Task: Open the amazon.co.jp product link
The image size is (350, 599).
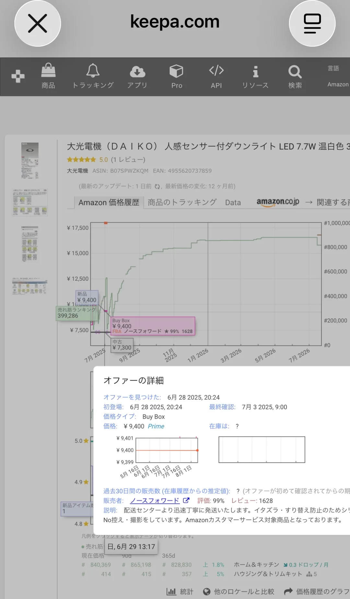Action: point(278,202)
